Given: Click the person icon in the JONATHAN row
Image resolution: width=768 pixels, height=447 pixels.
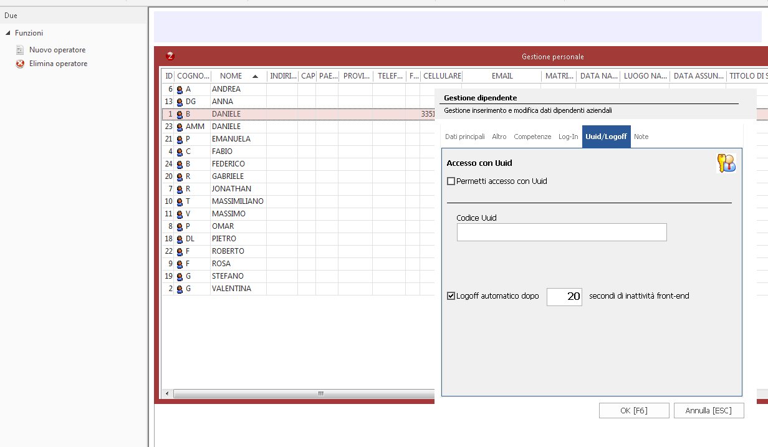Looking at the screenshot, I should [x=180, y=190].
